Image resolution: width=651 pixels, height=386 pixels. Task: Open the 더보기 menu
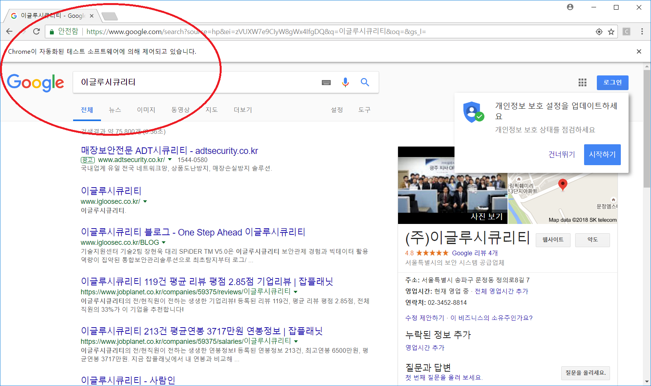pyautogui.click(x=243, y=110)
